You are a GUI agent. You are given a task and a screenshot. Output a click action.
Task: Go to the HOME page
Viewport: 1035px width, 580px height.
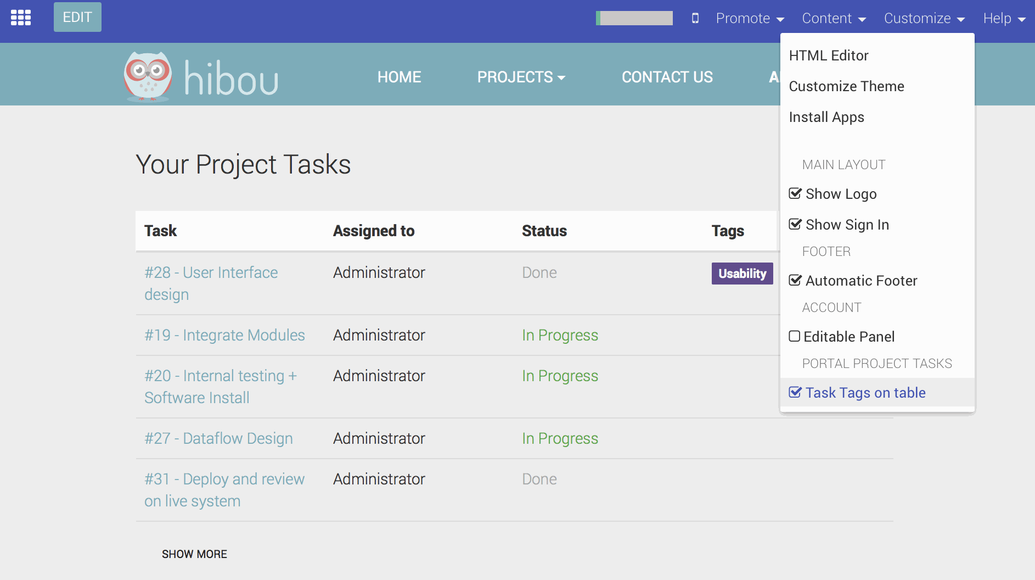[399, 77]
